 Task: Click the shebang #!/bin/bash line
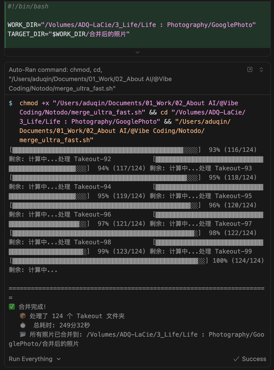click(x=28, y=6)
